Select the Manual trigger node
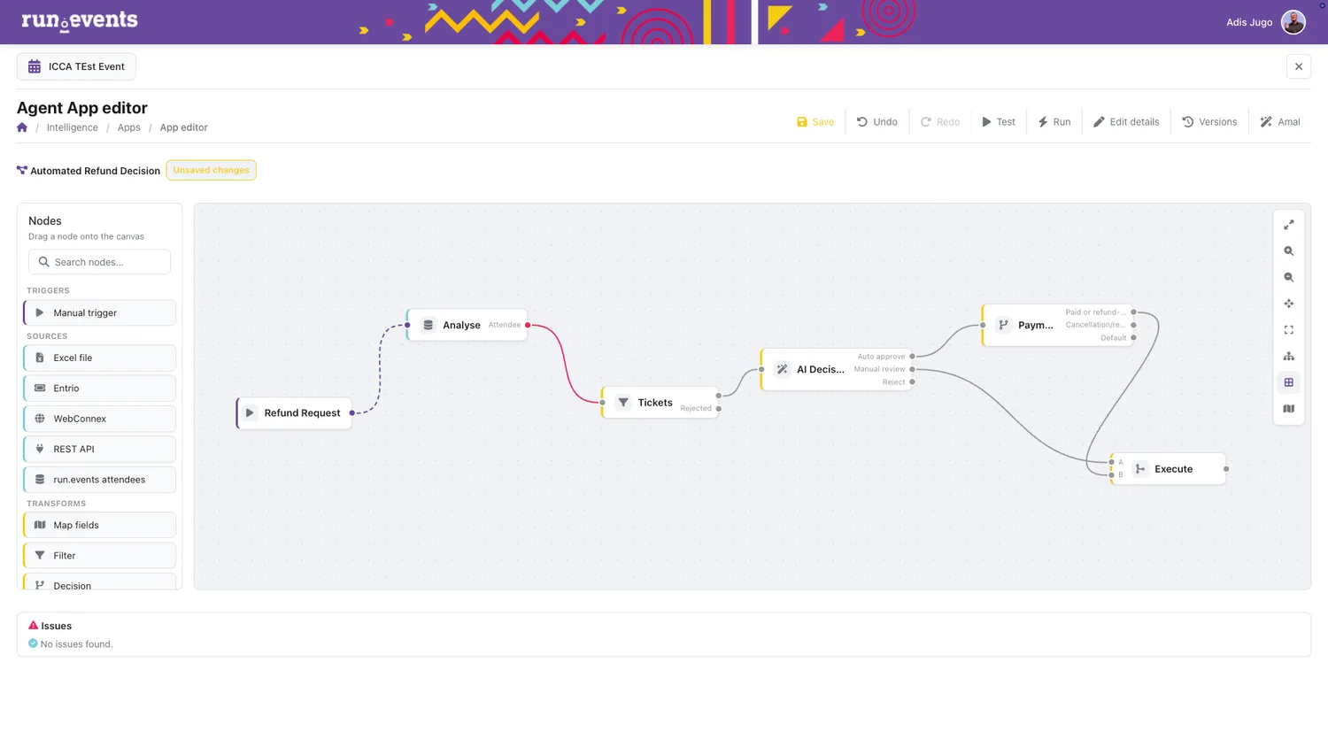Screen dimensions: 1328x747 tap(99, 312)
